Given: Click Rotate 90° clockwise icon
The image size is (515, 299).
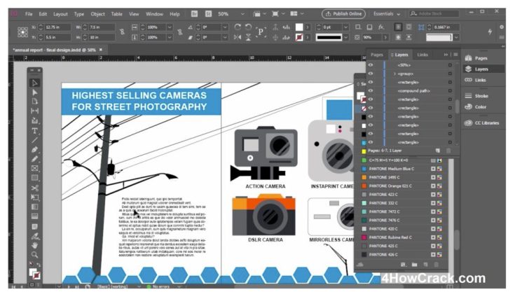Looking at the screenshot, I should point(238,27).
